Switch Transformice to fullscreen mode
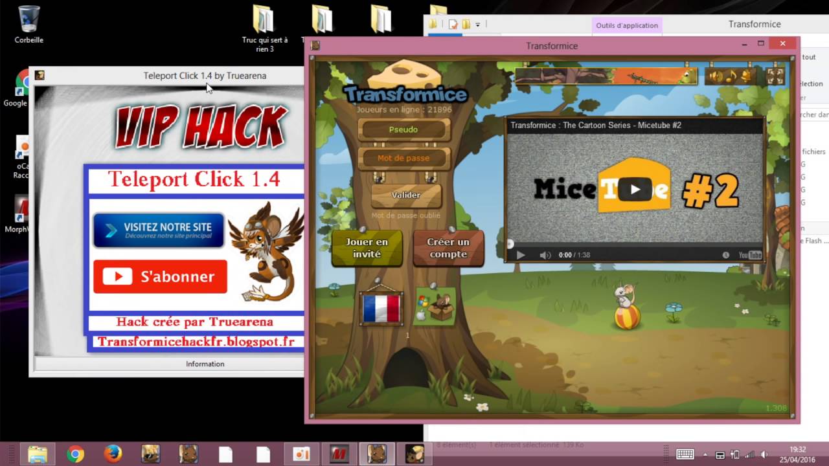 click(775, 76)
